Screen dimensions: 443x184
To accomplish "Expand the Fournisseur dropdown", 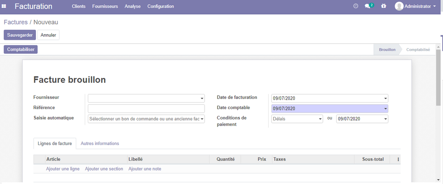I will pyautogui.click(x=202, y=98).
